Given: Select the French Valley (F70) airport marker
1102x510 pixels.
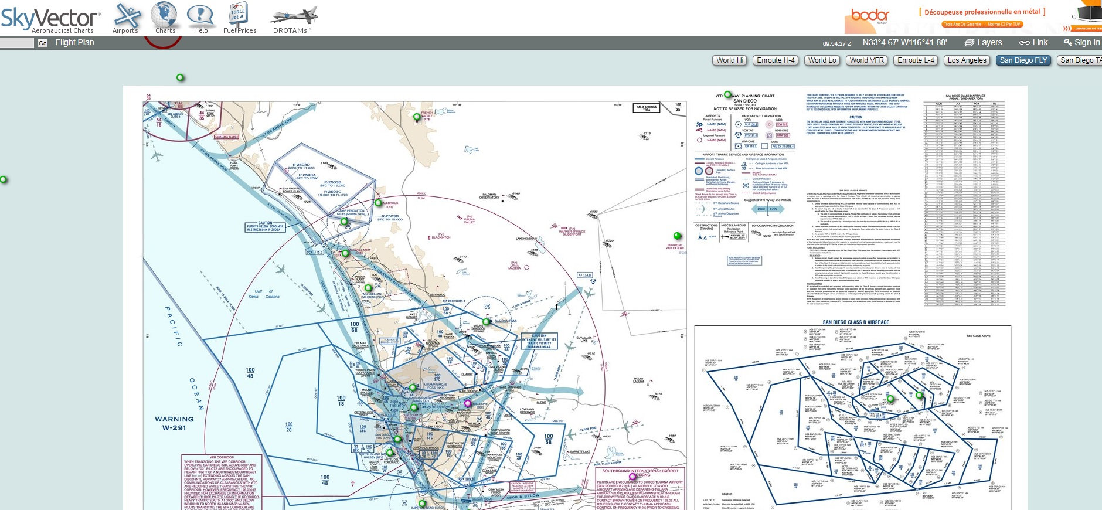Looking at the screenshot, I should 417,117.
